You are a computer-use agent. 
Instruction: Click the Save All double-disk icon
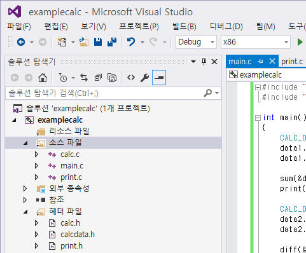tap(112, 42)
